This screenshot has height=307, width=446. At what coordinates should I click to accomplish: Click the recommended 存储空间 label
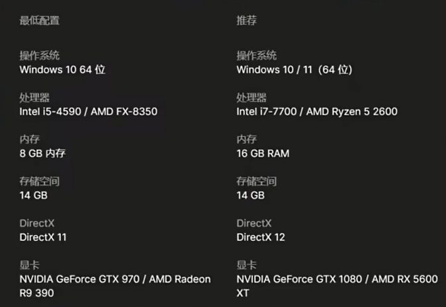pyautogui.click(x=257, y=181)
